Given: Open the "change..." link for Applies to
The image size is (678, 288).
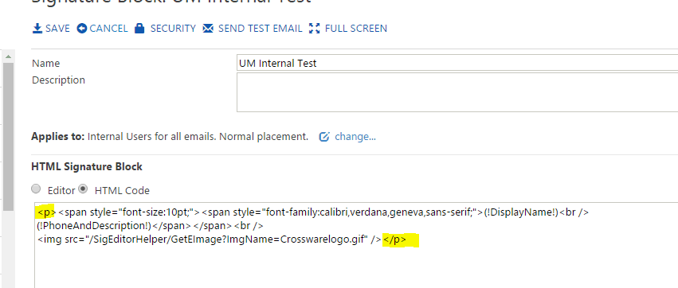Looking at the screenshot, I should click(x=355, y=137).
